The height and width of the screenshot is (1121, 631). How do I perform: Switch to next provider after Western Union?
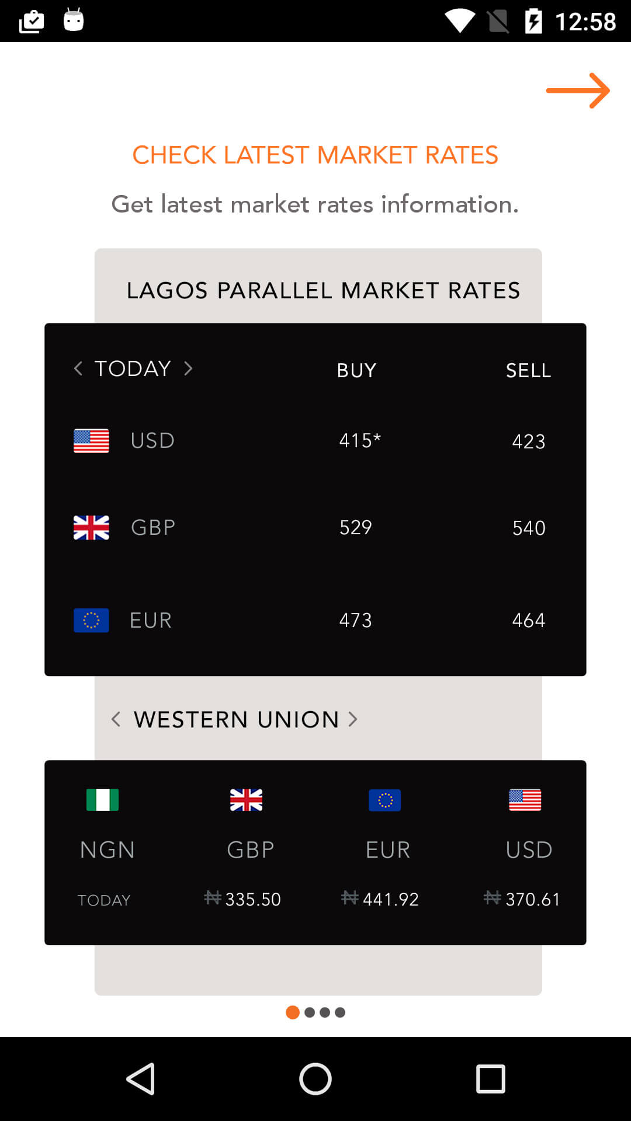click(353, 719)
